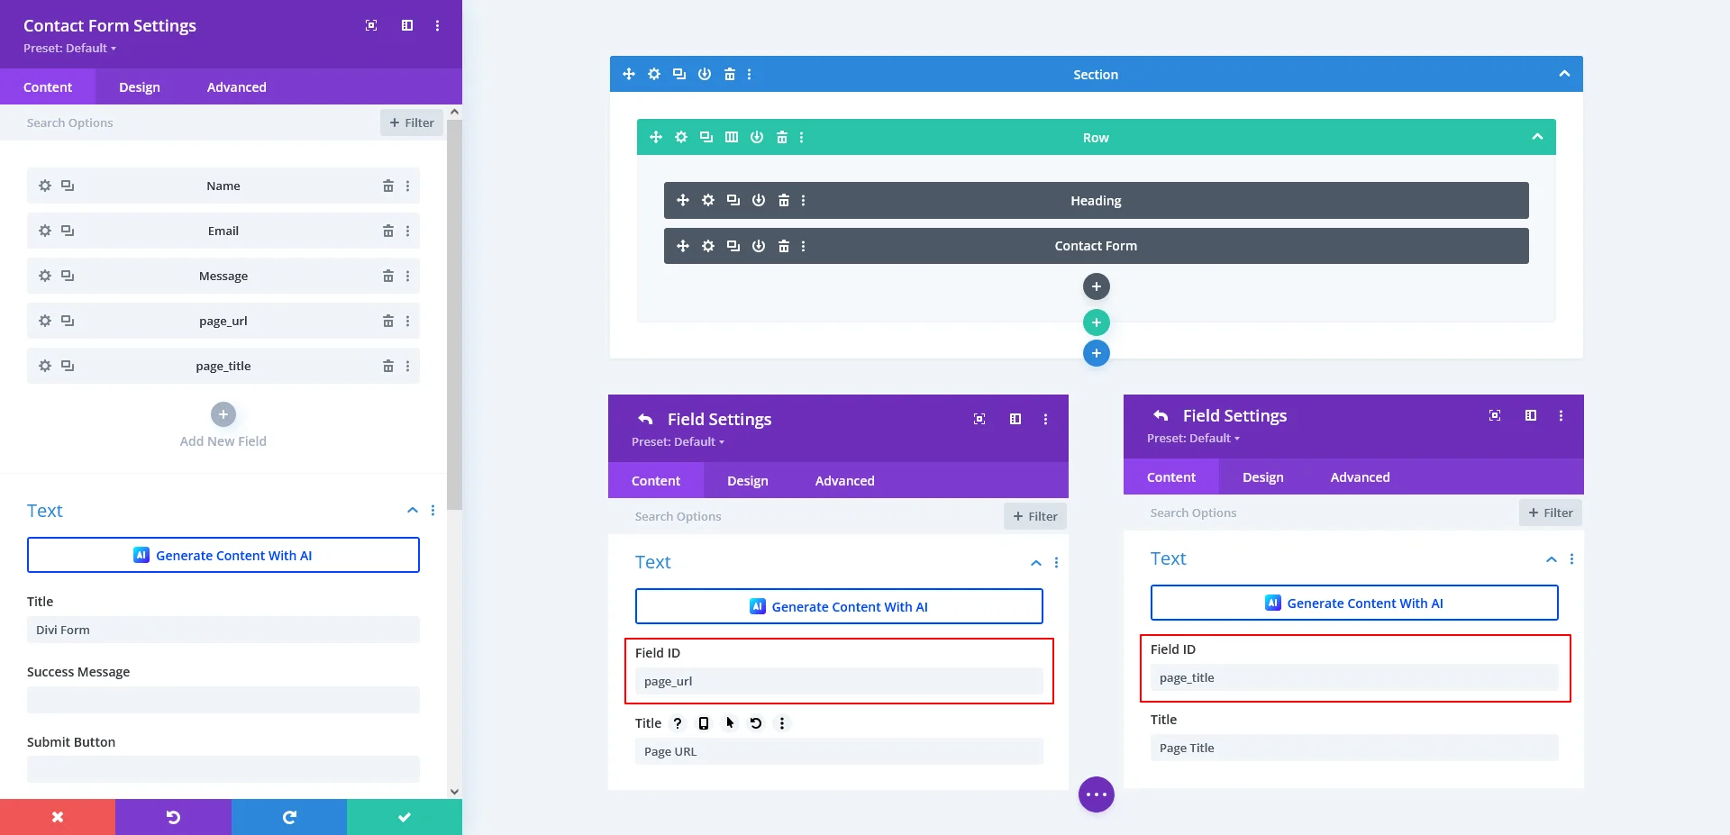Collapse the Row with its chevron

click(1537, 137)
